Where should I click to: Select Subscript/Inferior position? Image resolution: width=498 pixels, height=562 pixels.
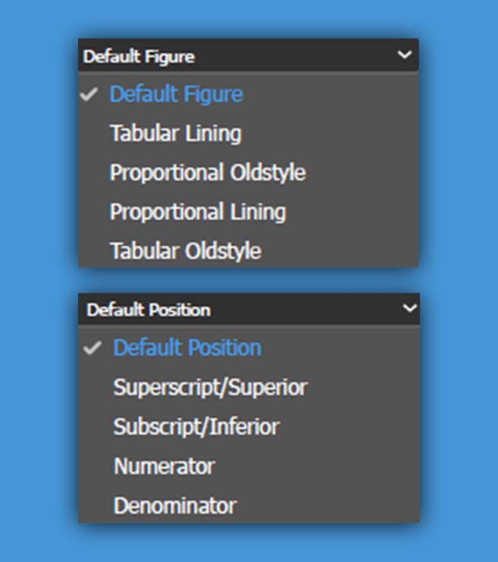click(196, 427)
